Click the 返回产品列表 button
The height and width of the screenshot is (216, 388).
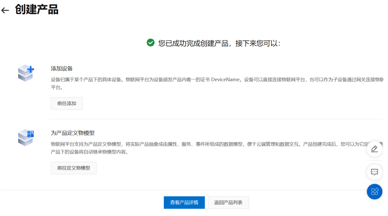(228, 202)
